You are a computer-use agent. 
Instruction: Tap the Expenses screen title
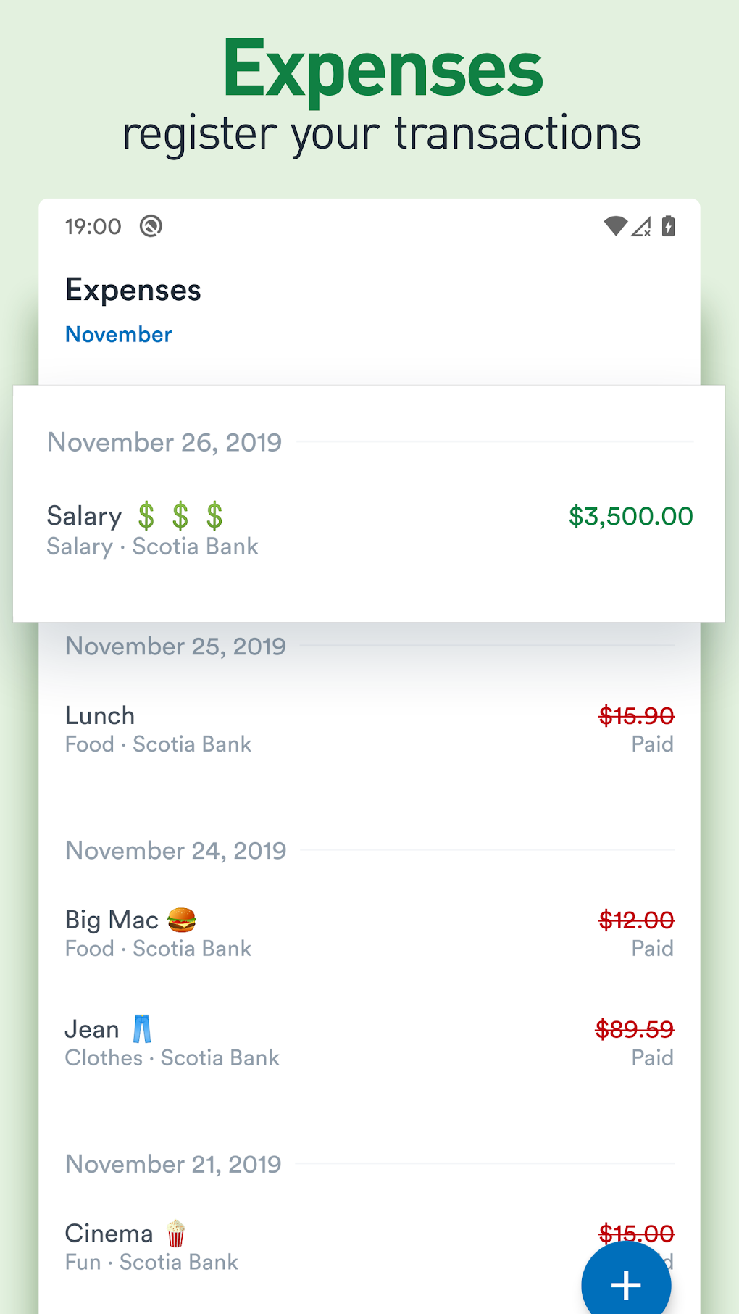(133, 290)
